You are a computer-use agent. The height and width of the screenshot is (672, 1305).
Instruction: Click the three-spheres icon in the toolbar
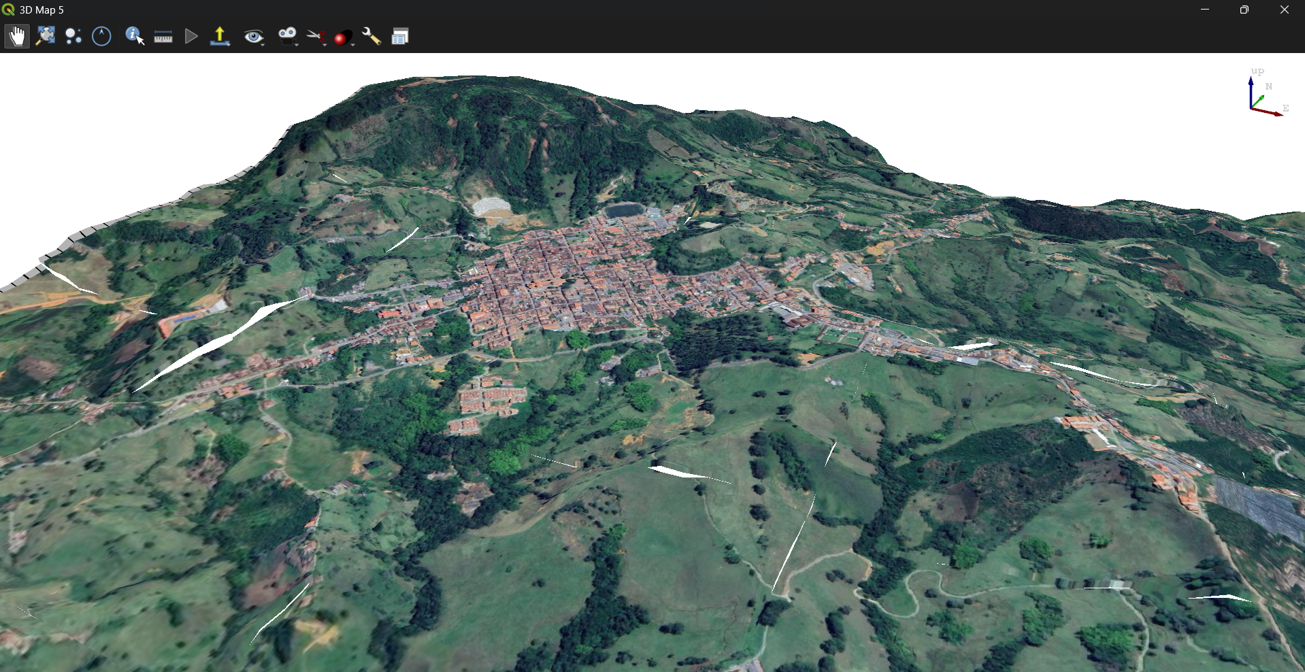point(73,36)
